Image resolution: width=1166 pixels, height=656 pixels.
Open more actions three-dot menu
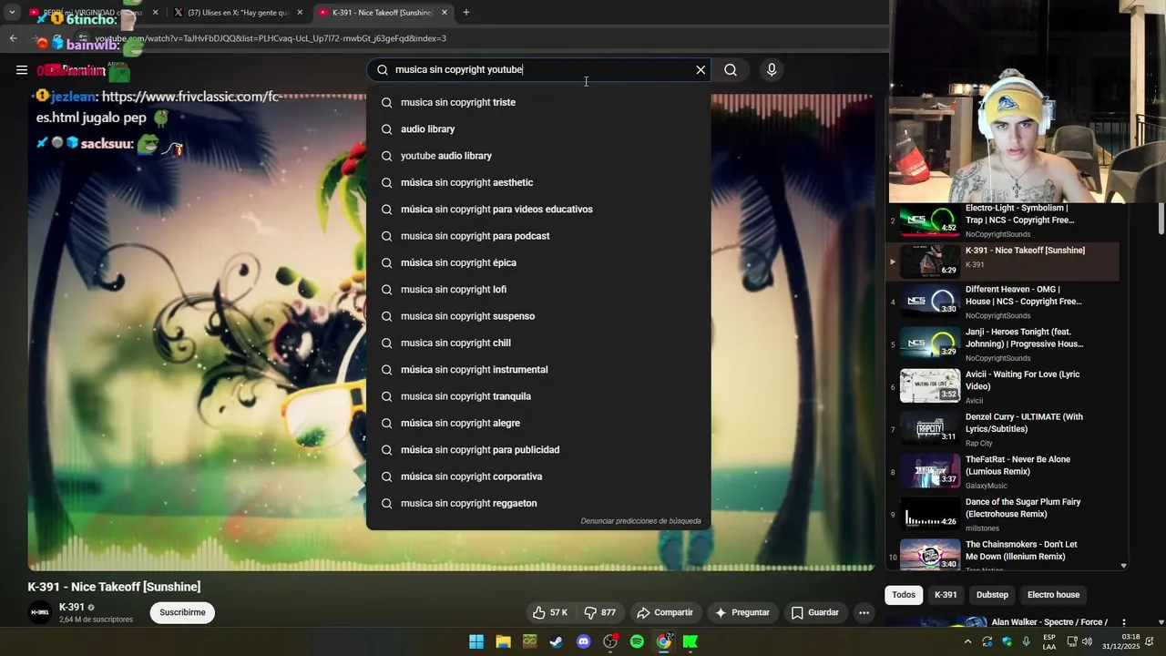[x=864, y=612]
